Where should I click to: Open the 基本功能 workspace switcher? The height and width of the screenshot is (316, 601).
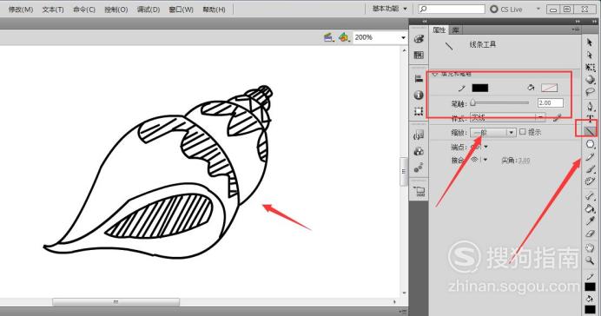tap(389, 9)
